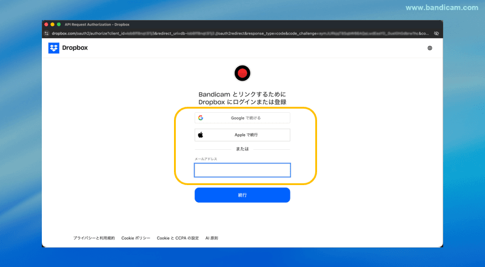Focus the email address input field
The width and height of the screenshot is (485, 267).
pos(242,170)
